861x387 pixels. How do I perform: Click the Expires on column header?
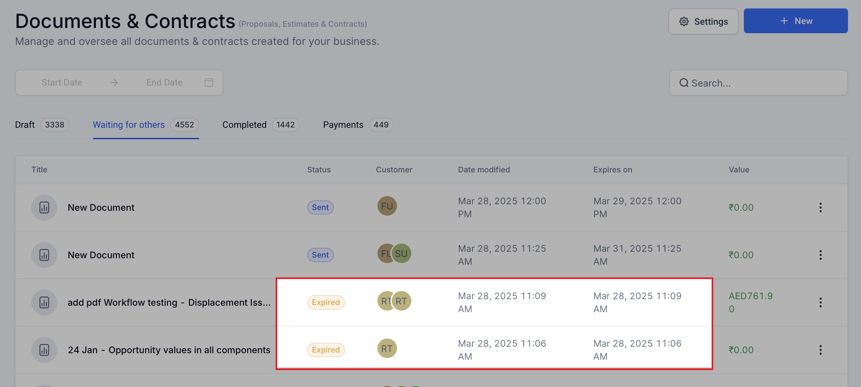pos(613,170)
